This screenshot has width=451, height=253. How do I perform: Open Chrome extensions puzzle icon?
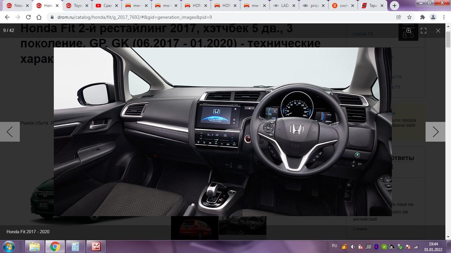[x=422, y=17]
